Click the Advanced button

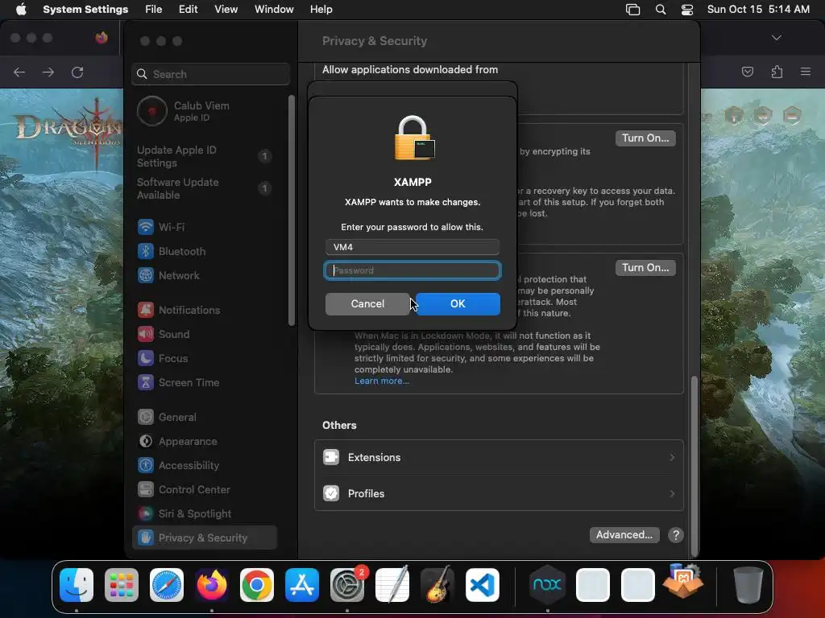coord(624,535)
